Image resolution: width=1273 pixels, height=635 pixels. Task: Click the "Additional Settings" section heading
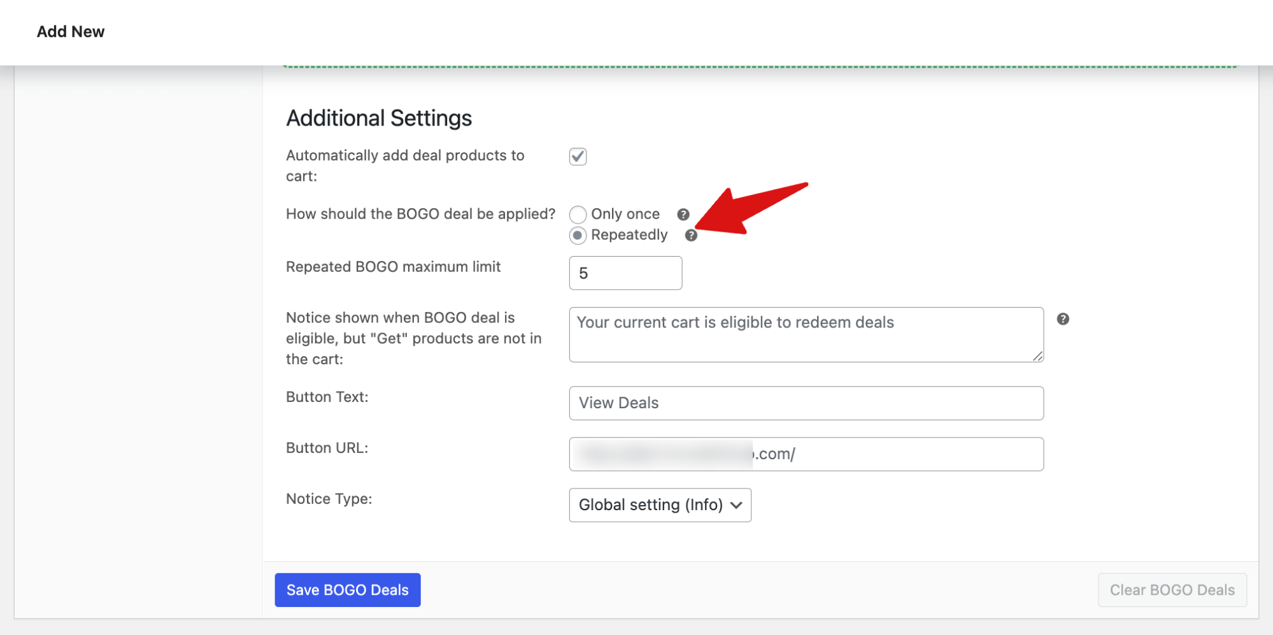pos(379,117)
